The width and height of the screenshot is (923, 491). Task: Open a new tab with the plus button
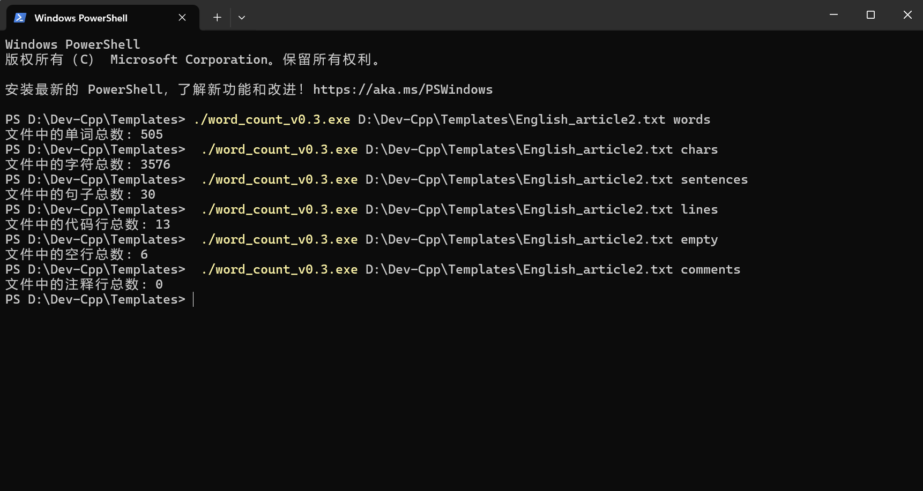217,18
